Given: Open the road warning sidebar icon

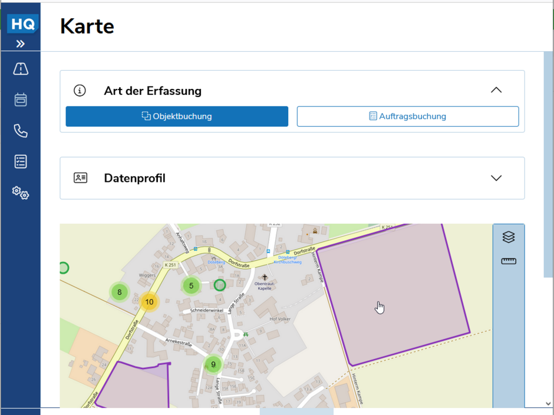Looking at the screenshot, I should pos(21,69).
